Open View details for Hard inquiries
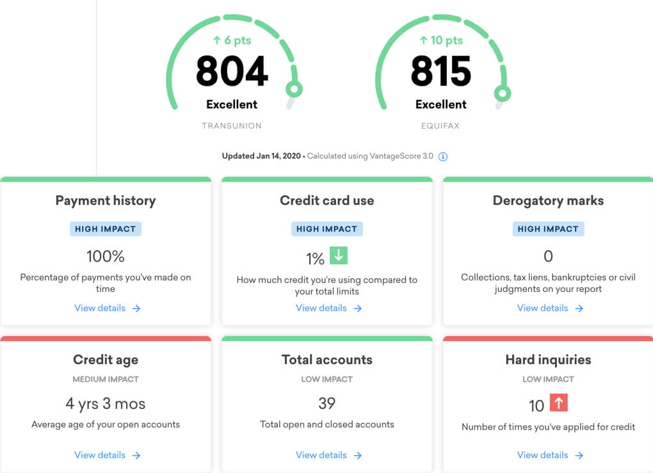This screenshot has height=473, width=653. (550, 455)
